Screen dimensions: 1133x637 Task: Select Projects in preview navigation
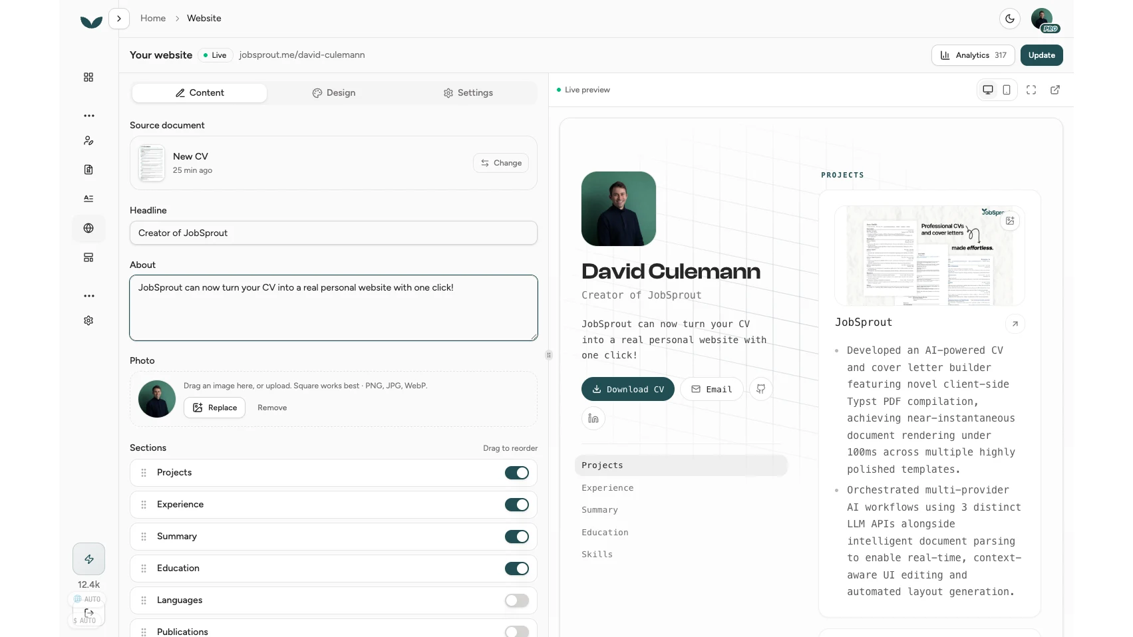681,465
